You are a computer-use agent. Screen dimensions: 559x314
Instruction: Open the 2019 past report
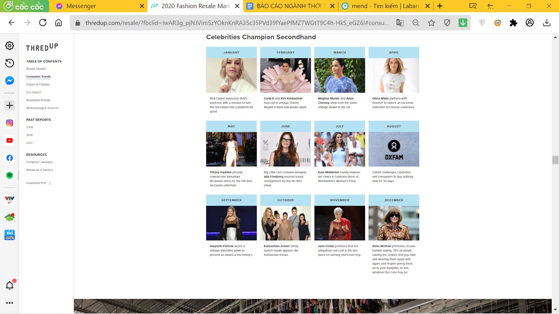29,127
